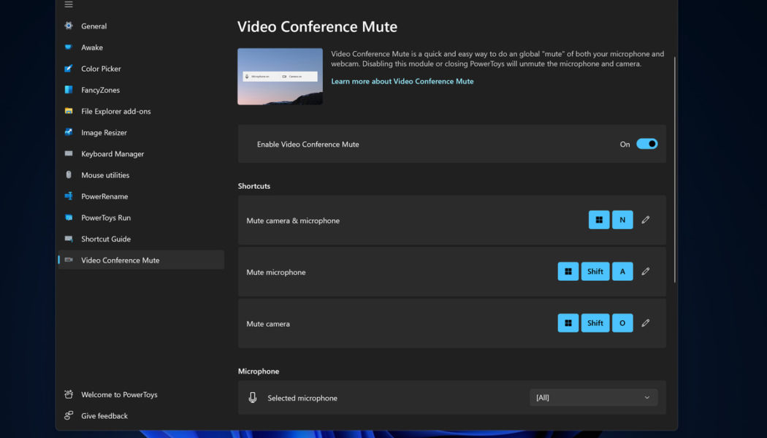Click the Mouse utilities icon
Screen dimensions: 767x438
pyautogui.click(x=68, y=174)
